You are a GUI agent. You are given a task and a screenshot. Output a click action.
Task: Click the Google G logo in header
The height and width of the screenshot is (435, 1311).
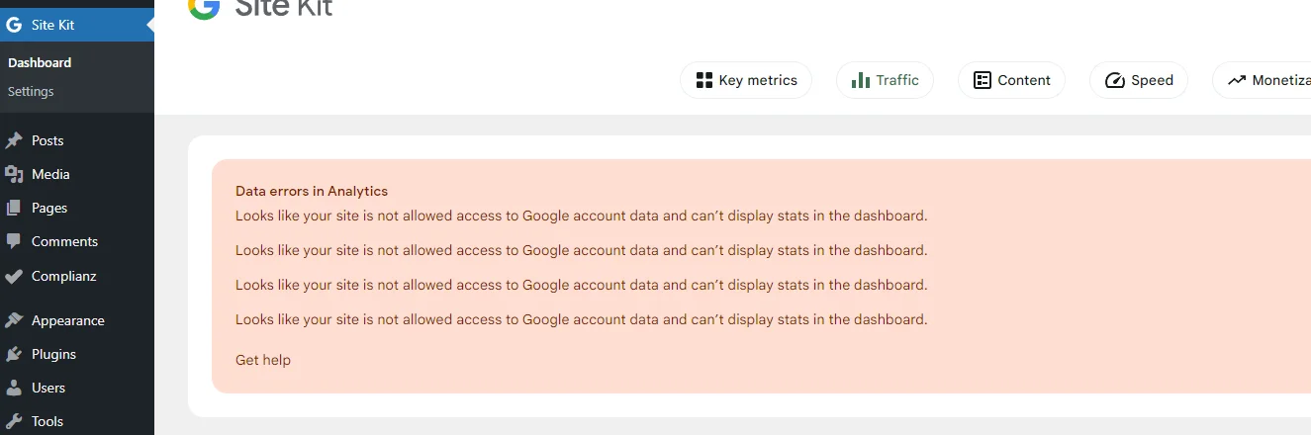coord(204,8)
